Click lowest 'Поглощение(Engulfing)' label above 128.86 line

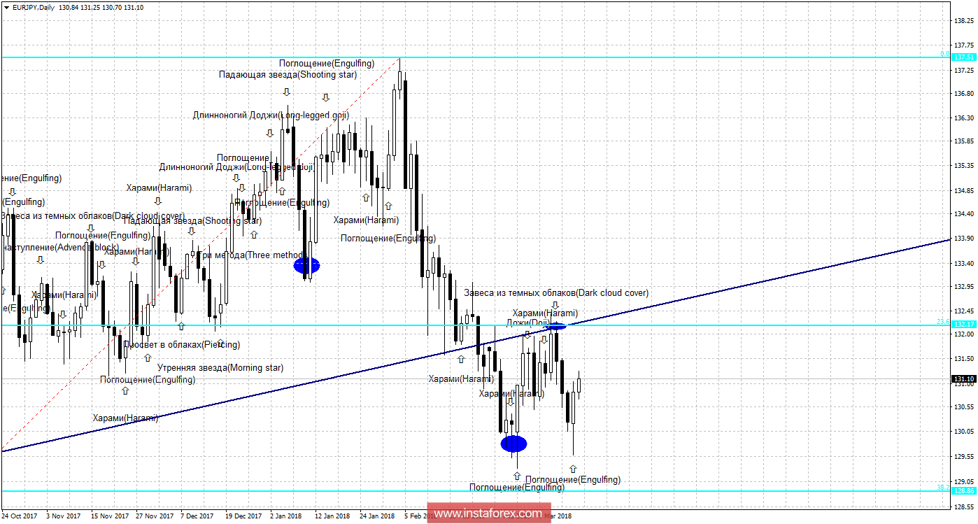pyautogui.click(x=517, y=487)
